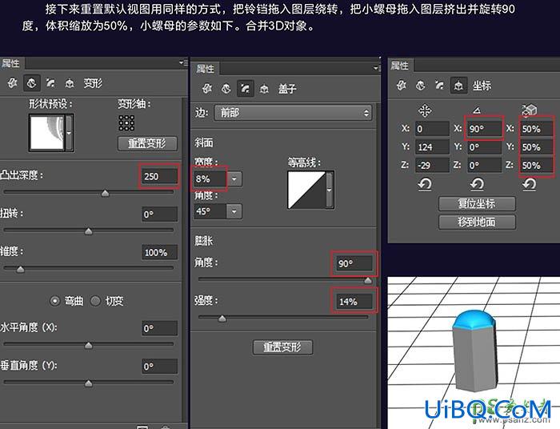Open the 等高线 contour picker arrow
This screenshot has width=560, height=429.
point(330,190)
